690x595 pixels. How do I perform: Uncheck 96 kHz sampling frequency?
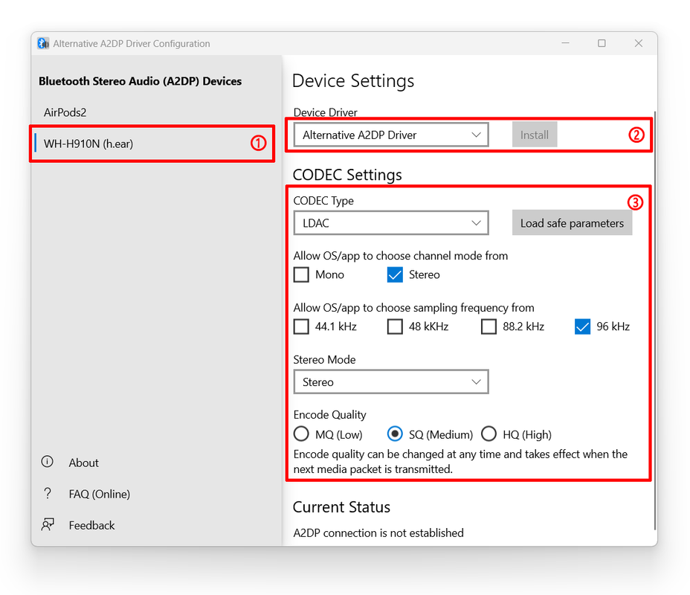582,327
